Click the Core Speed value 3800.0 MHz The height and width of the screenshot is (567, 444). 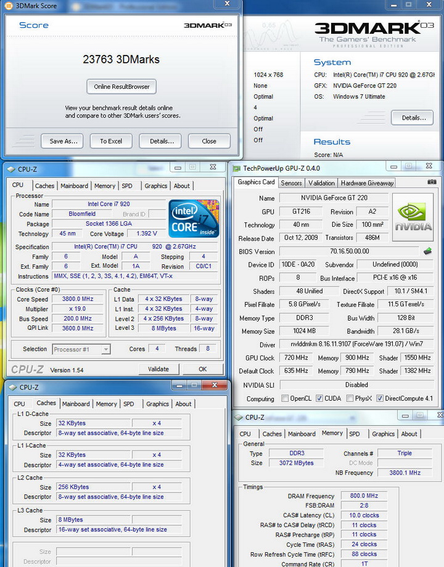tap(78, 299)
